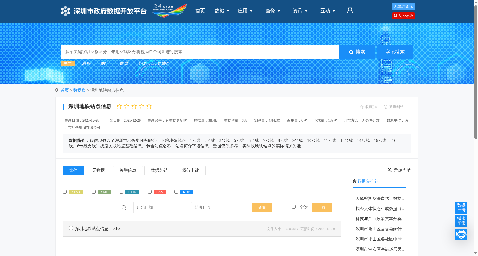The image size is (478, 256).
Task: Check the 全选 select-all checkbox
Action: (294, 206)
